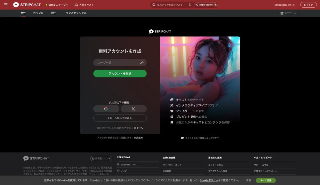Click ログイン link below the form
This screenshot has width=320, height=185.
[139, 128]
